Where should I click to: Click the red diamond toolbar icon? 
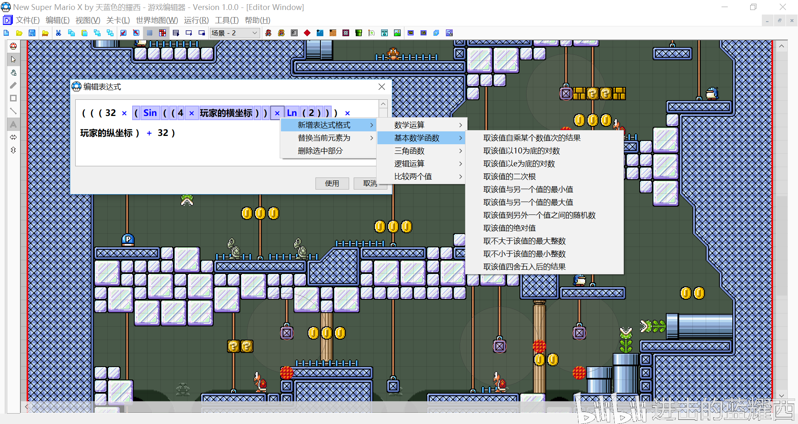[307, 33]
